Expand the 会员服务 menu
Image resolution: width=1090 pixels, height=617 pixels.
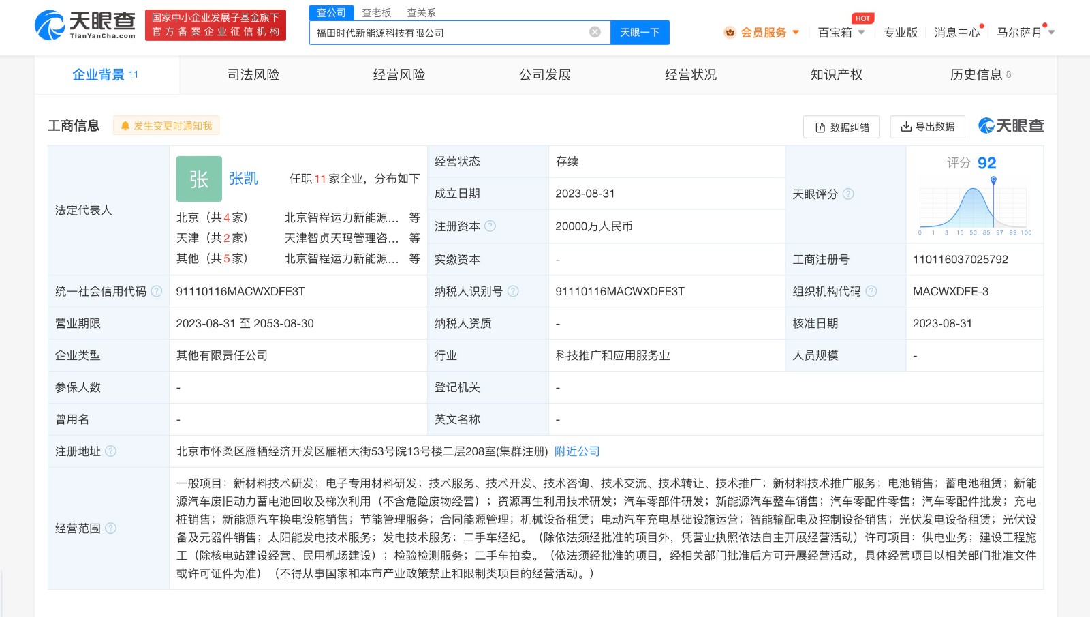click(766, 32)
